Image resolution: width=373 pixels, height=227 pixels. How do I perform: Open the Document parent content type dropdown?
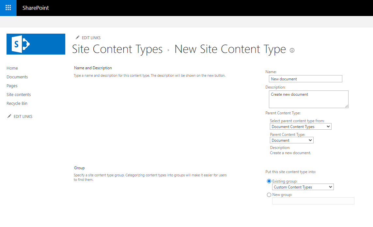[x=291, y=140]
